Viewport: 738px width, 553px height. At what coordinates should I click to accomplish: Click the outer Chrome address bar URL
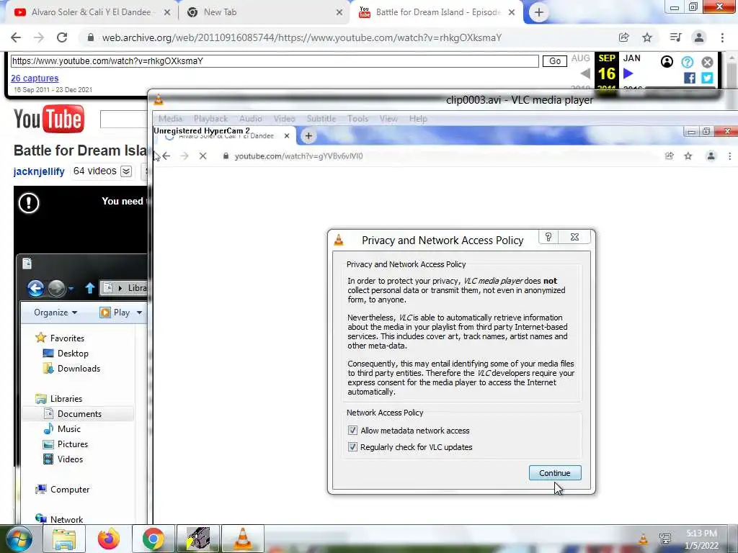pos(302,37)
